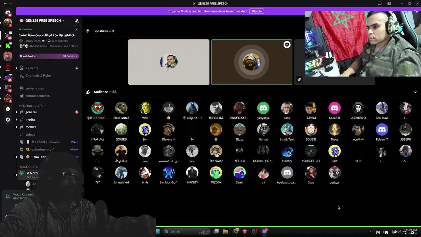Click audience member Mido avatar
421x237 pixels.
(x=145, y=108)
